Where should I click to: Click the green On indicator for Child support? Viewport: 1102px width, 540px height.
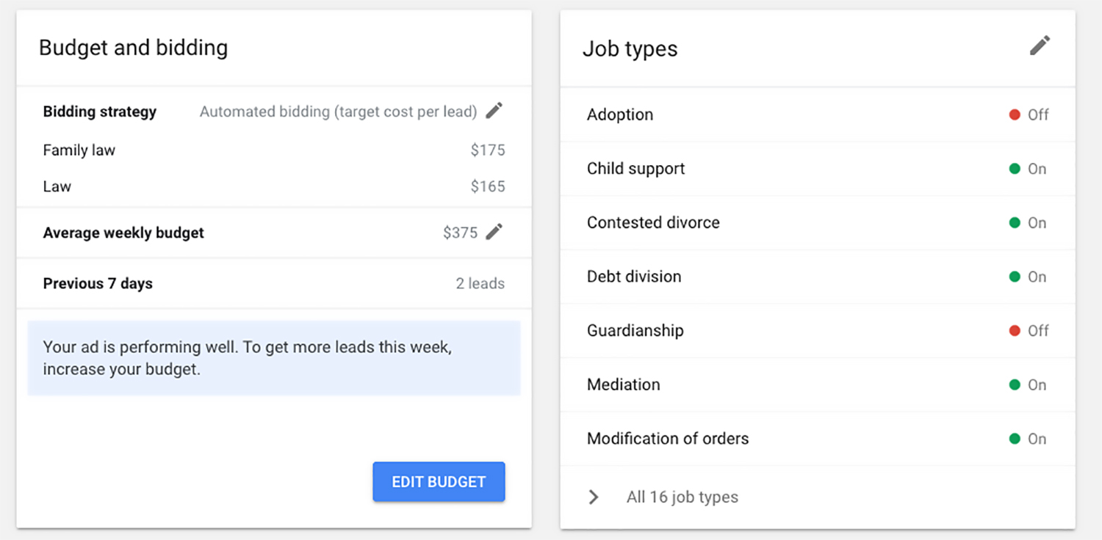(x=1015, y=169)
